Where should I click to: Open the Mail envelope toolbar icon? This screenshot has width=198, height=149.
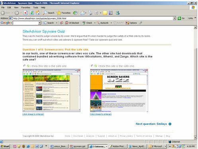pos(82,13)
